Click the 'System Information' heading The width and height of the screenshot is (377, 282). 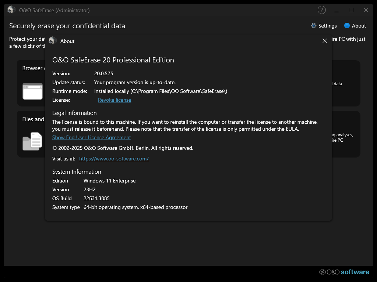point(77,172)
